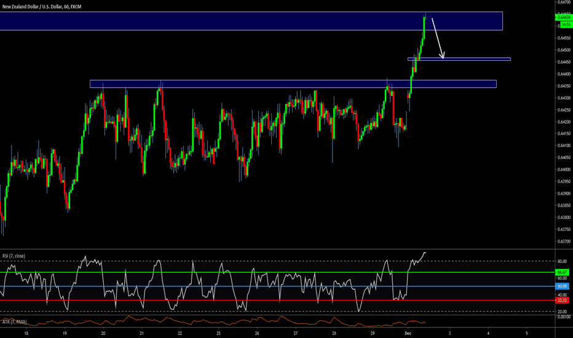Click date 29 on the time axis
Image resolution: width=573 pixels, height=338 pixels.
(373, 333)
